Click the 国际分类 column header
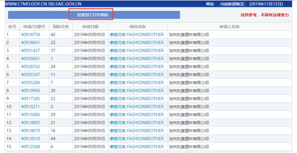The image size is (297, 153). (x=61, y=27)
